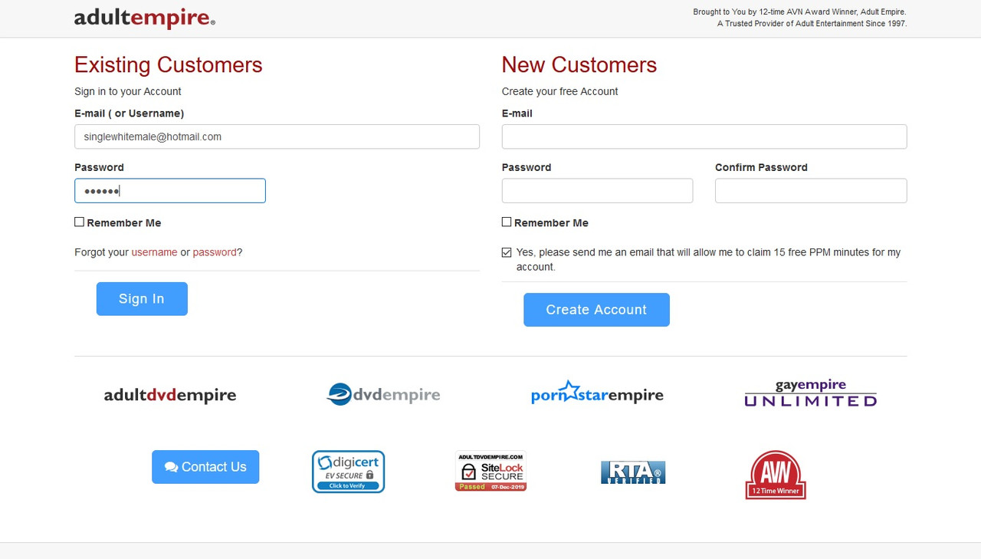This screenshot has width=981, height=559.
Task: Click the 'Brought to You by 12-time AVN' text
Action: coord(799,12)
